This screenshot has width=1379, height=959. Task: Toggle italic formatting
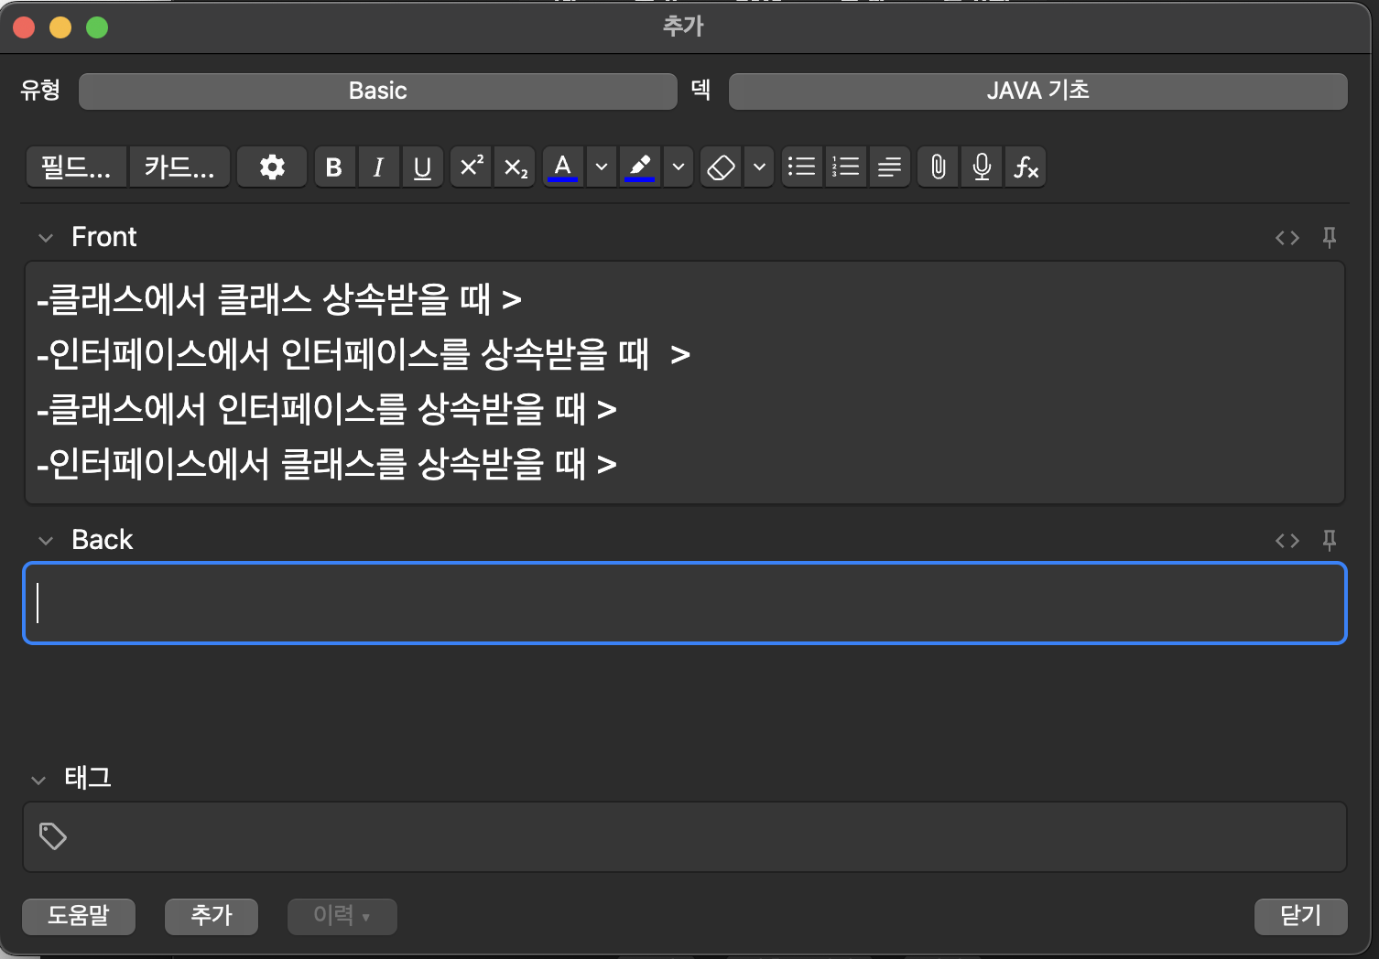point(378,167)
